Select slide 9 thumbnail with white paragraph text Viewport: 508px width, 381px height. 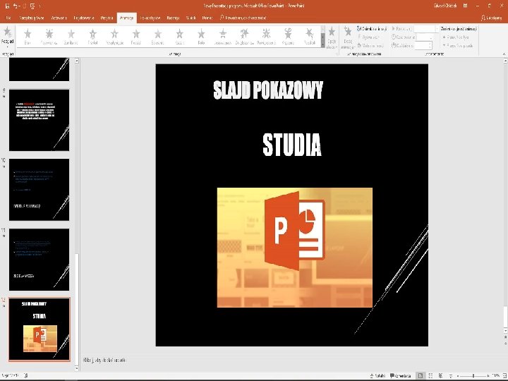[x=40, y=120]
